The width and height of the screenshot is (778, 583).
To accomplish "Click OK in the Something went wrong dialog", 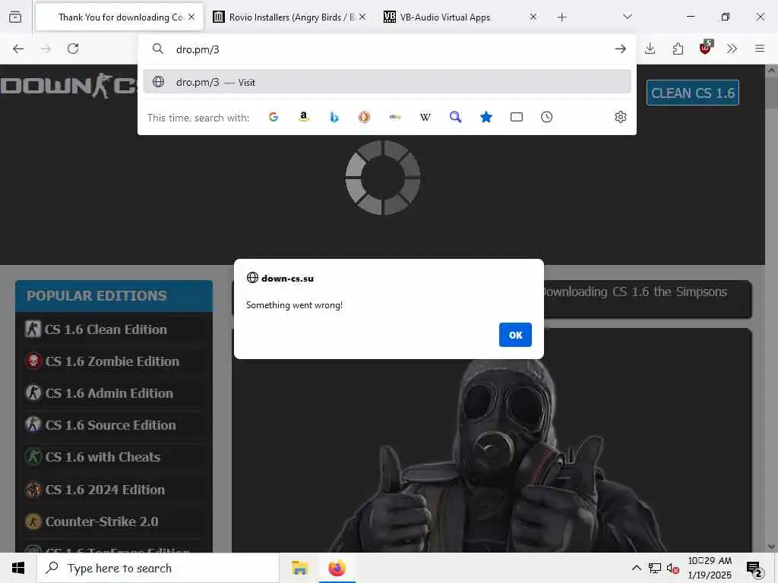I will coord(515,335).
